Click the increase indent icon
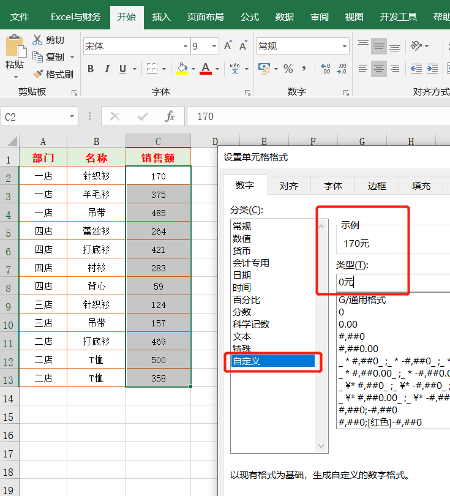Viewport: 450px width, 496px height. pos(432,69)
